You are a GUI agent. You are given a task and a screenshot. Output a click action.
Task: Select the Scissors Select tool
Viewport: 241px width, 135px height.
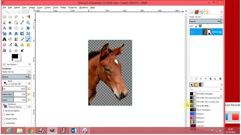pyautogui.click(x=4, y=22)
